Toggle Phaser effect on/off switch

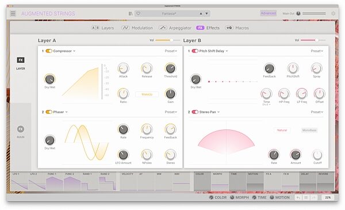click(49, 112)
